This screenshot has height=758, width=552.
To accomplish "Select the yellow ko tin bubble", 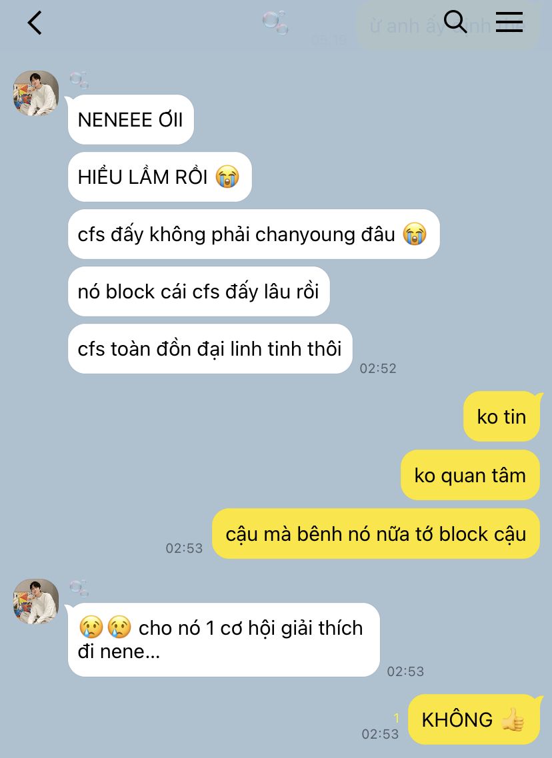I will click(x=502, y=416).
